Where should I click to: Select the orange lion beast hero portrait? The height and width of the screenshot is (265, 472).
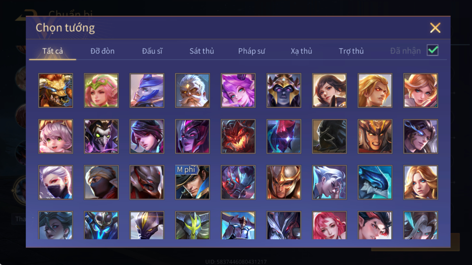tap(55, 90)
